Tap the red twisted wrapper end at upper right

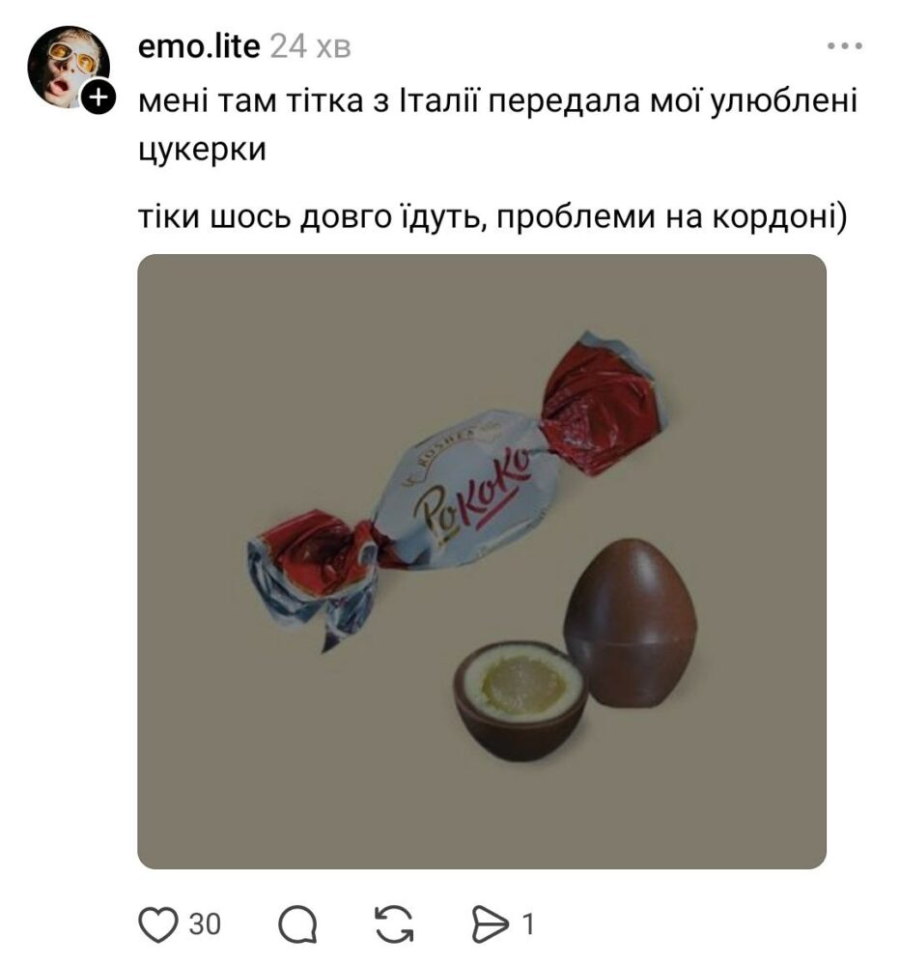click(603, 402)
